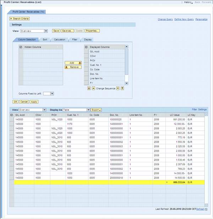
Task: Click the move-to-bottom sequence arrow icon
Action: (122, 88)
